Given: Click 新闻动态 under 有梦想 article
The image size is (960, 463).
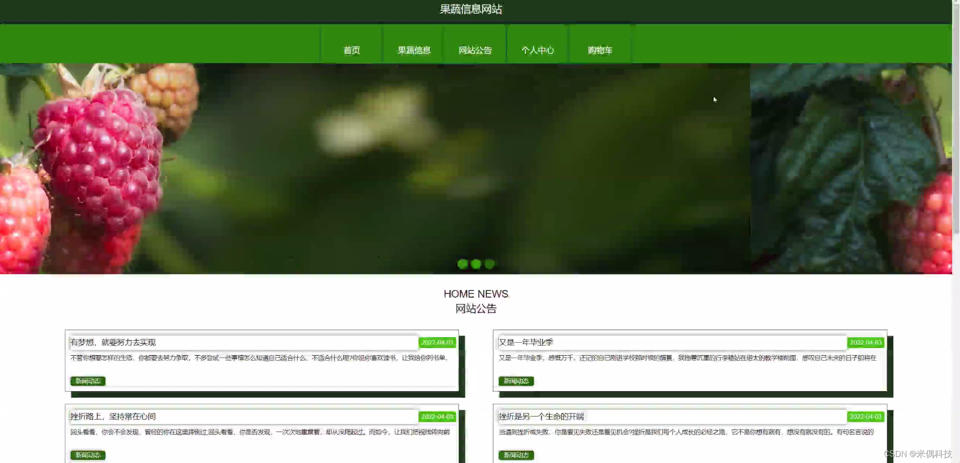Looking at the screenshot, I should [x=87, y=381].
